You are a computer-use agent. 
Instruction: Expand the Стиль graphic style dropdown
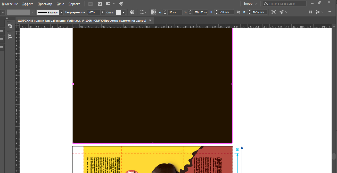tap(124, 12)
